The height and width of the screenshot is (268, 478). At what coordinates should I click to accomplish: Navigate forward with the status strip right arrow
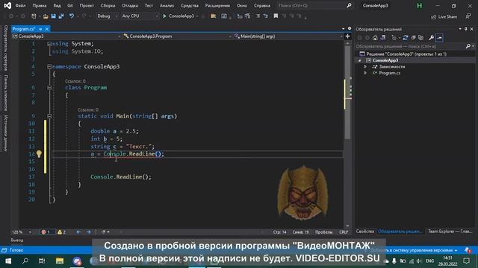click(x=88, y=232)
